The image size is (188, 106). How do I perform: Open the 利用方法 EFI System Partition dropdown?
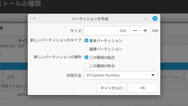(x=121, y=75)
